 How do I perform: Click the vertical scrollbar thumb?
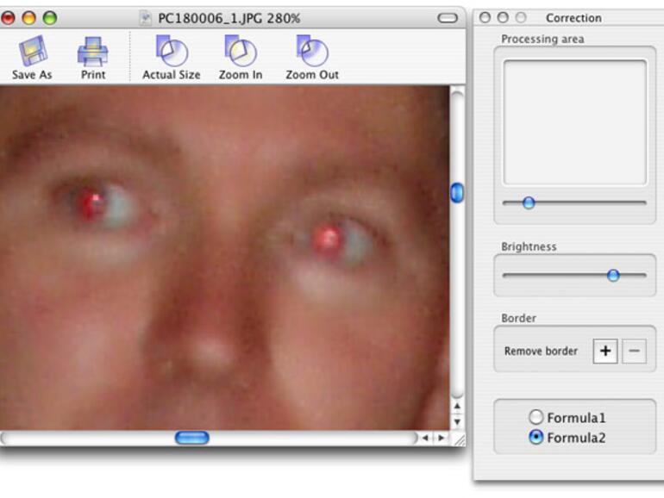[x=457, y=192]
